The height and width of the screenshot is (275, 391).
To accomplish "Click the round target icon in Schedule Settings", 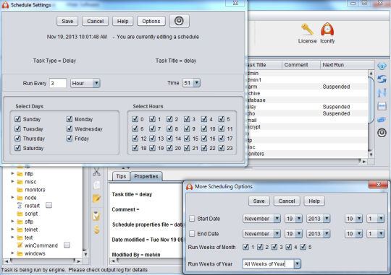I will point(179,21).
